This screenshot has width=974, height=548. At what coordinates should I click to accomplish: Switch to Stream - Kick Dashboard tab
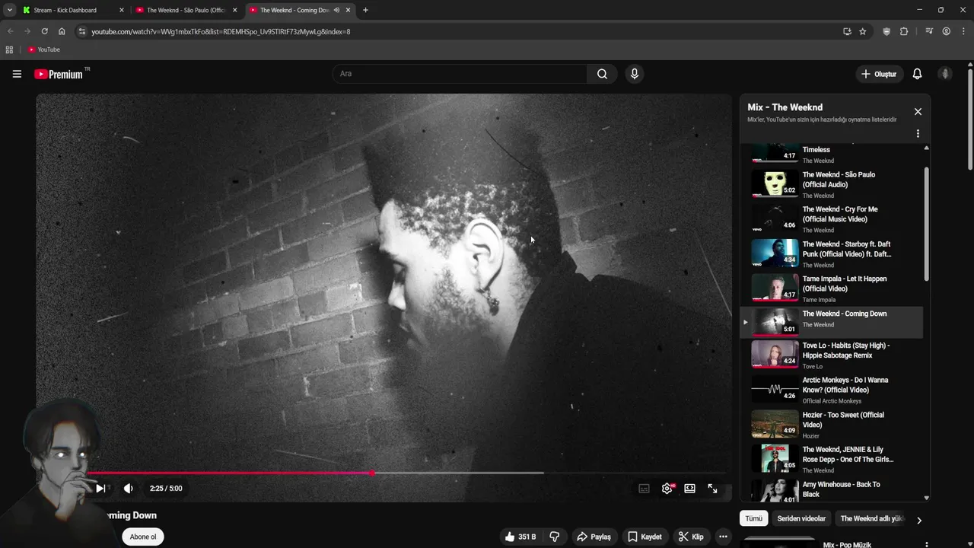pos(72,10)
